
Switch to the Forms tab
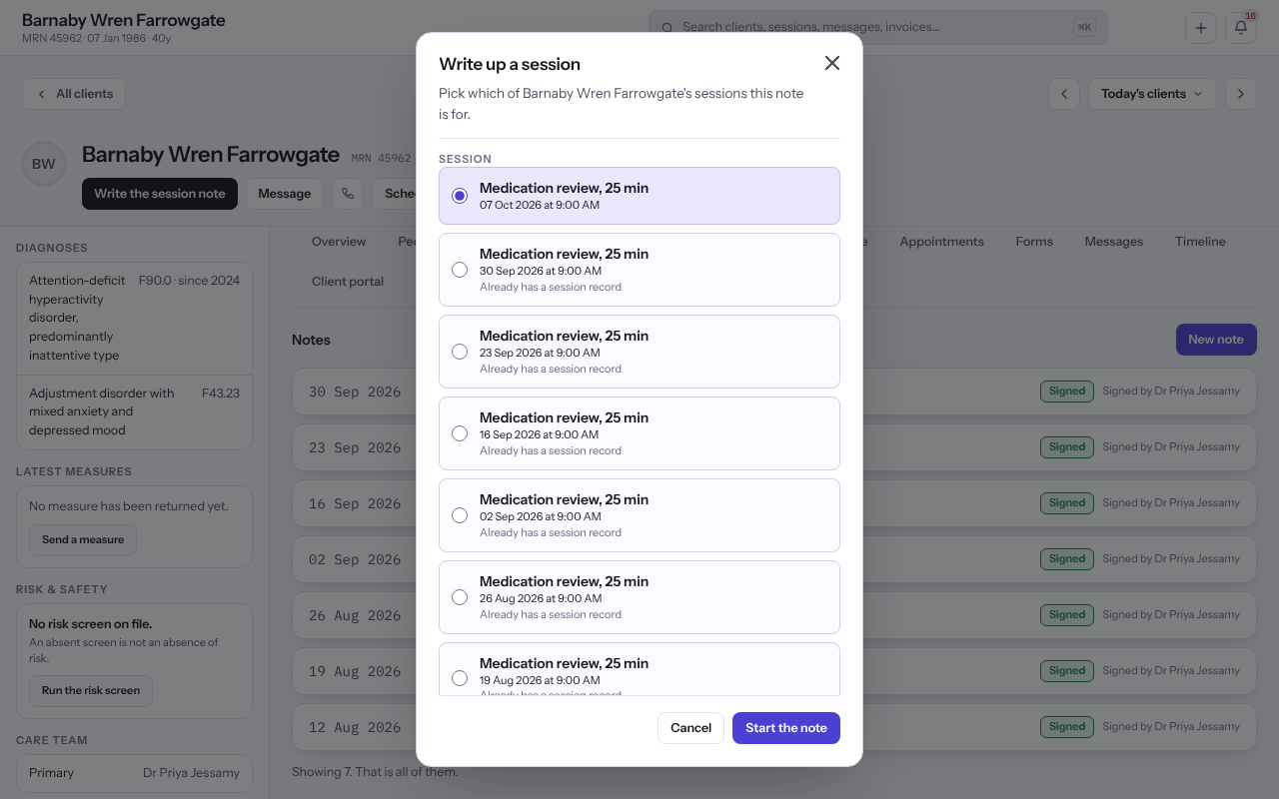(1034, 242)
